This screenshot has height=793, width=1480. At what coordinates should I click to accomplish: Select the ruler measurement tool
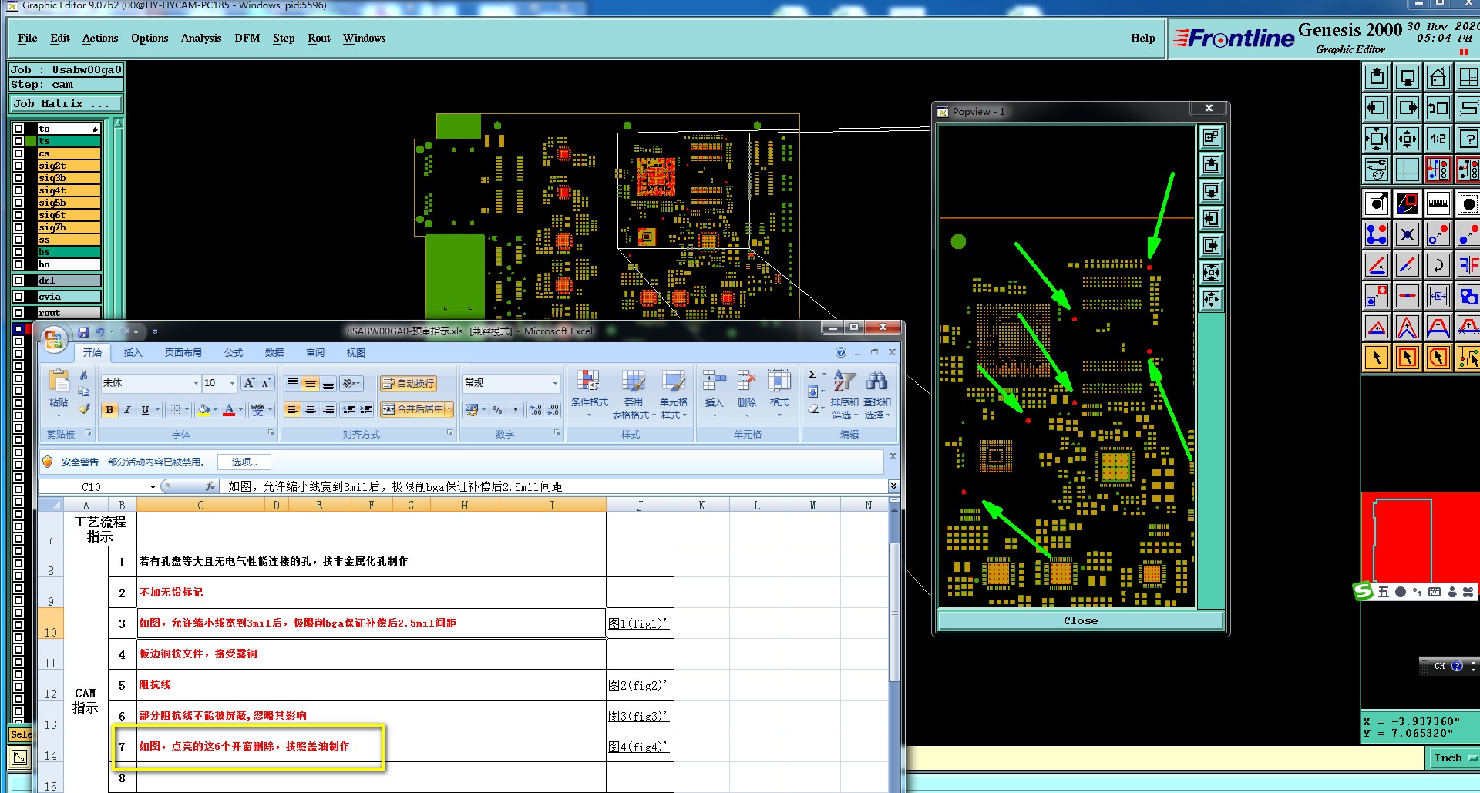click(1438, 203)
